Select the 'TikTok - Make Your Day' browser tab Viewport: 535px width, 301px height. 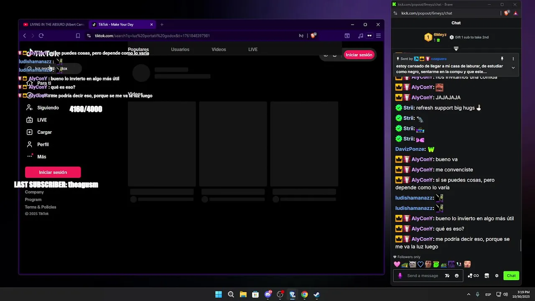[x=122, y=25]
